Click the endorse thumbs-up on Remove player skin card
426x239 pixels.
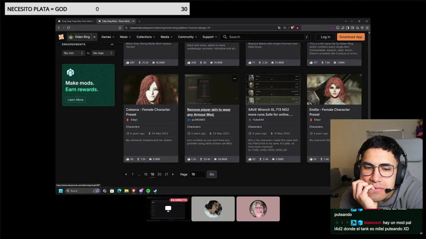click(189, 159)
